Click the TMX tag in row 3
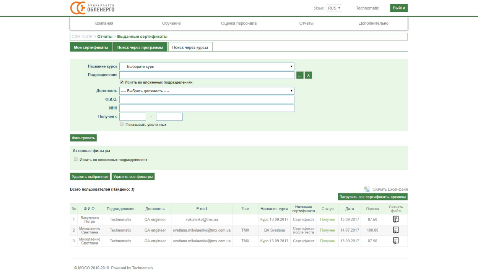 tap(245, 241)
